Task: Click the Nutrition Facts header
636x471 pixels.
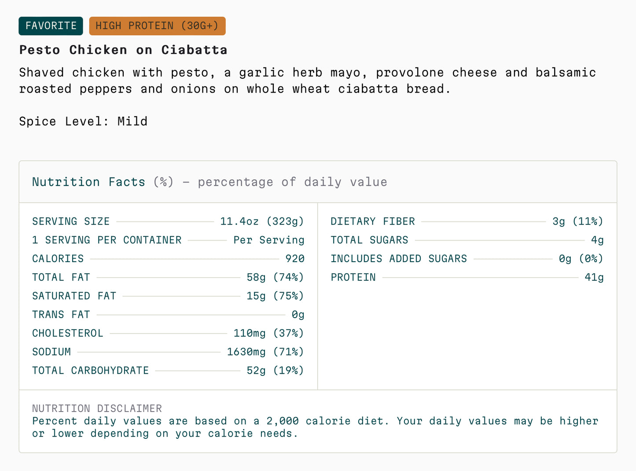Action: click(210, 182)
